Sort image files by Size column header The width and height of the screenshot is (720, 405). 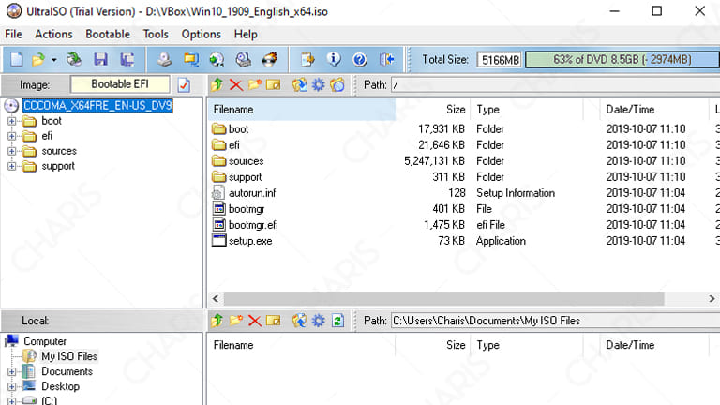pyautogui.click(x=432, y=110)
